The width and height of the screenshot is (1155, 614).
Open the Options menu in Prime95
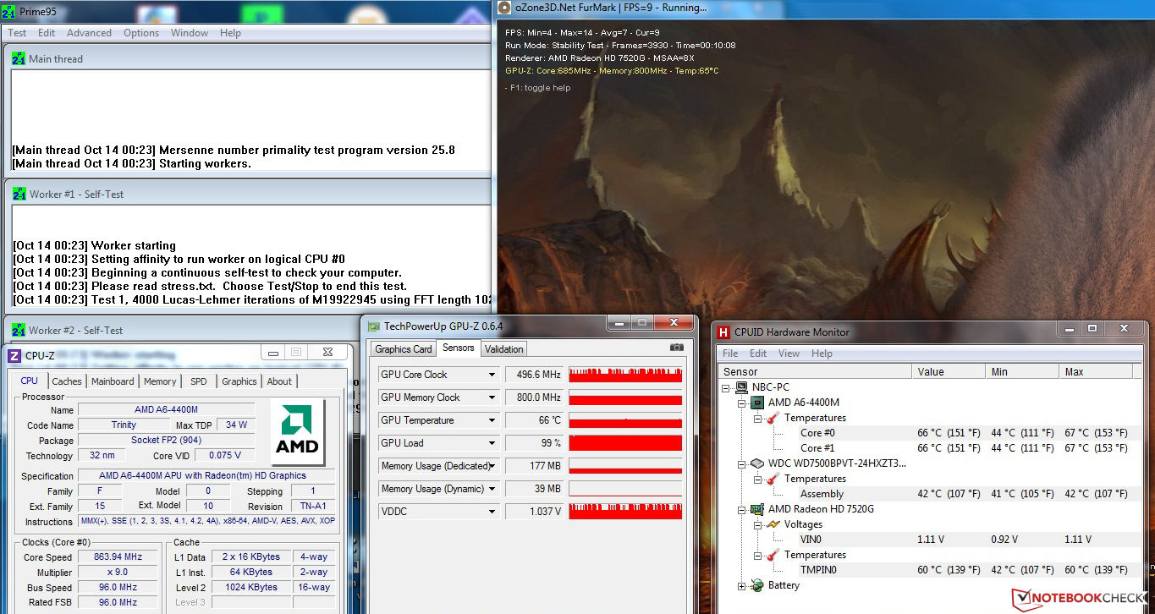(141, 33)
